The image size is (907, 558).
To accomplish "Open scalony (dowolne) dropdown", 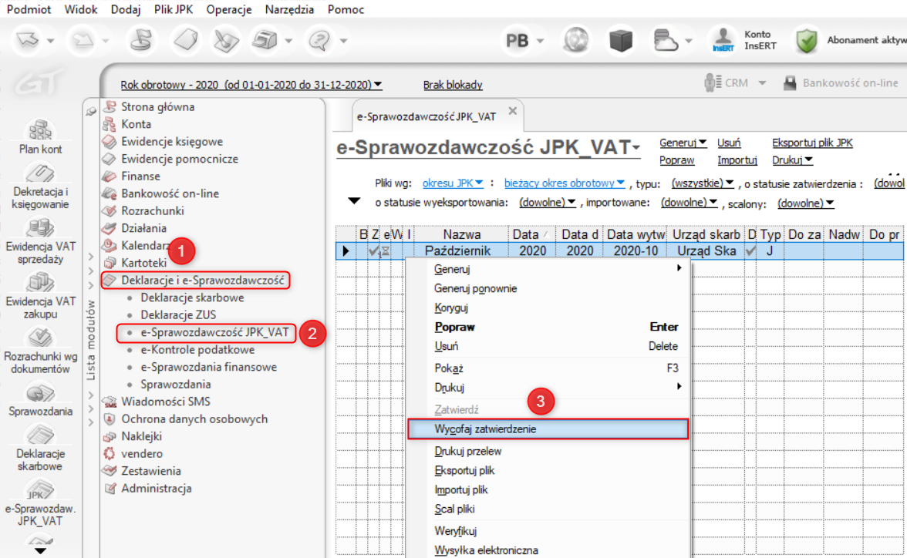I will tap(805, 203).
